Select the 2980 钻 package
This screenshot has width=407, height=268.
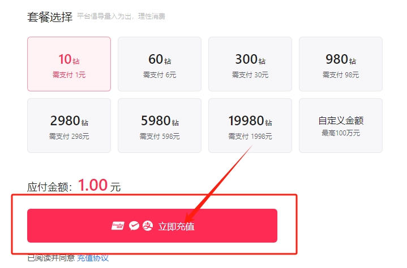point(69,125)
